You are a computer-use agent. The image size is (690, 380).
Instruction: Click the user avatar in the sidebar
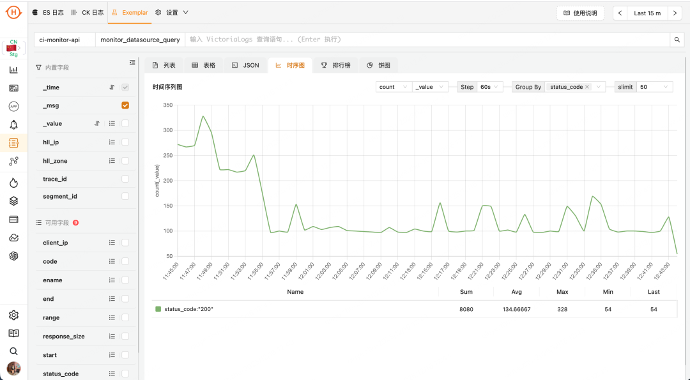(x=13, y=369)
